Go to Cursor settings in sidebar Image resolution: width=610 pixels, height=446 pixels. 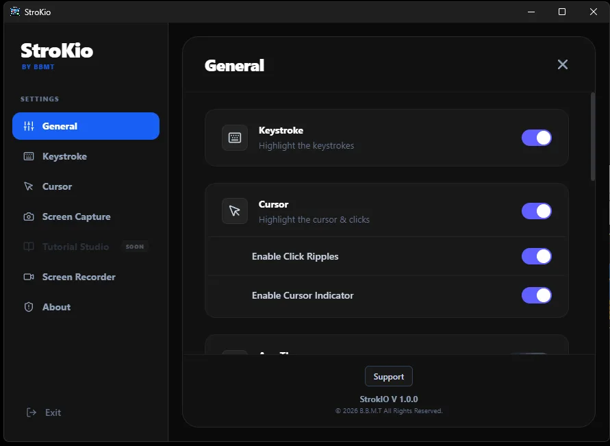pyautogui.click(x=86, y=186)
